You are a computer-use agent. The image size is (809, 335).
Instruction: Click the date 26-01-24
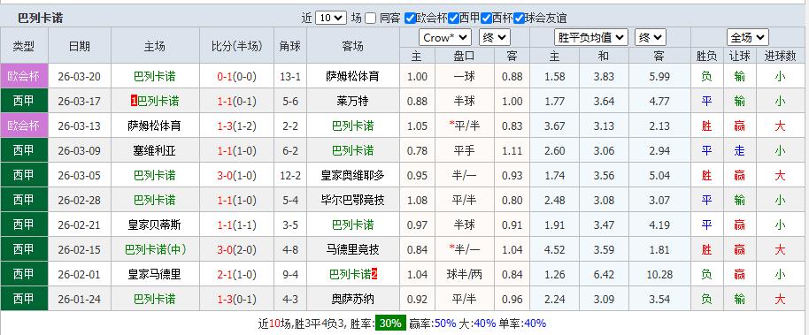[x=80, y=300]
